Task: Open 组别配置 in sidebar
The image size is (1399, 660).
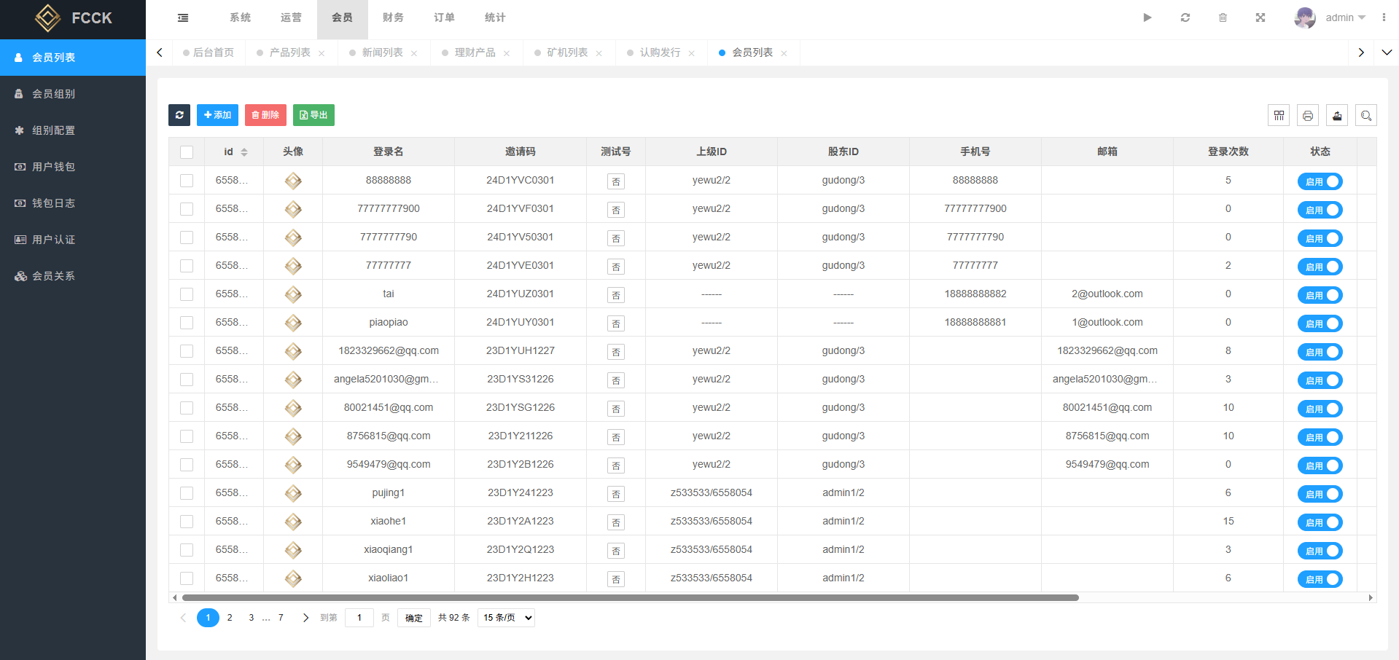Action: click(x=73, y=130)
